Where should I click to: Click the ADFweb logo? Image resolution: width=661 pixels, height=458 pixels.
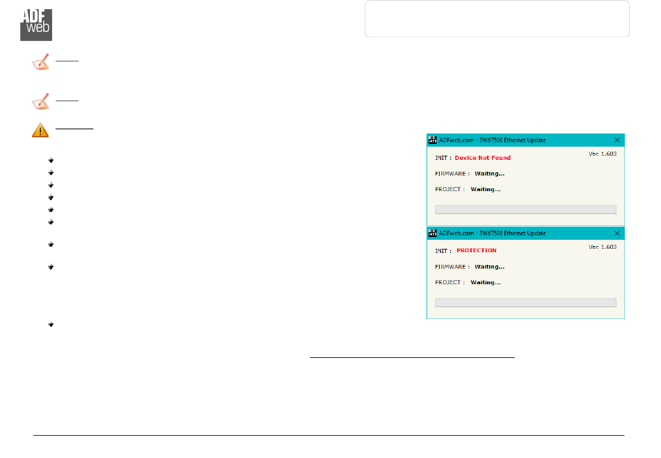coord(36,25)
